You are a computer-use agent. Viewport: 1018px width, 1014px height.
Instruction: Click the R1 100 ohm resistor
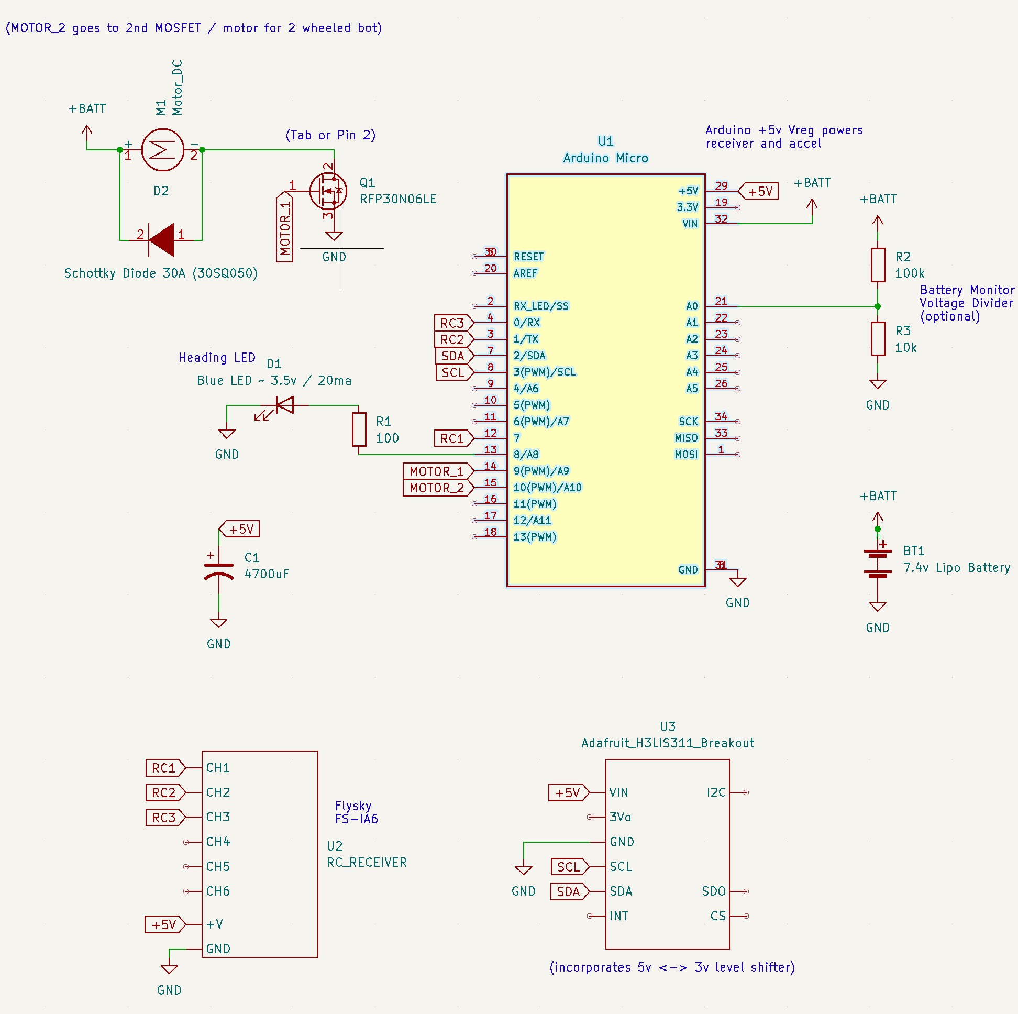tap(359, 429)
